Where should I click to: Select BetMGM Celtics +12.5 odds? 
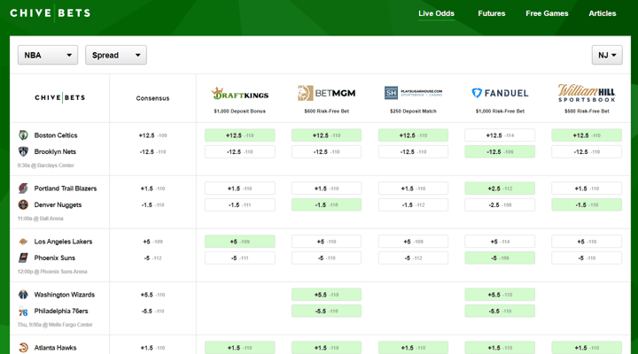[x=326, y=135]
